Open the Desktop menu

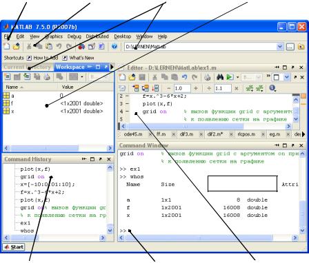123,36
